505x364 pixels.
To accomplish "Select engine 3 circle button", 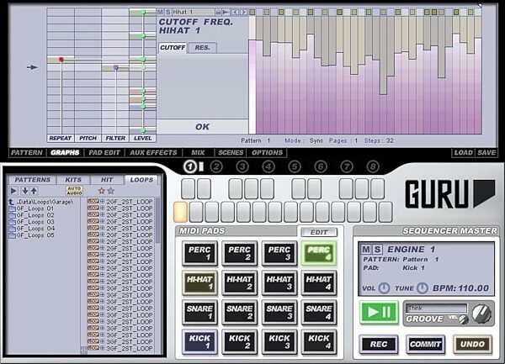I will [242, 166].
